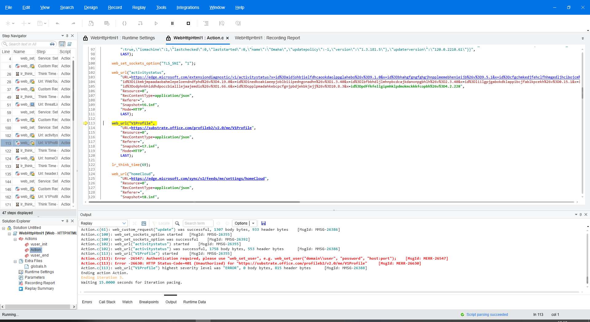
Task: Open the Runtime Data bottom tab
Action: click(x=195, y=302)
